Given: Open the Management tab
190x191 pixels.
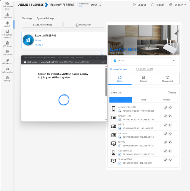Looking at the screenshot, I should click(167, 79).
